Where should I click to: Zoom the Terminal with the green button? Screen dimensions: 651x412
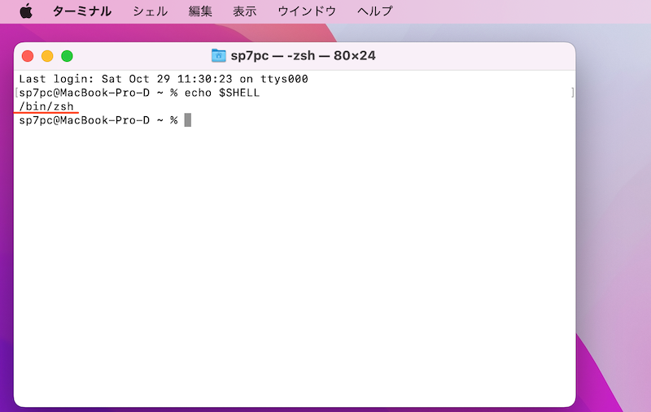[x=67, y=56]
